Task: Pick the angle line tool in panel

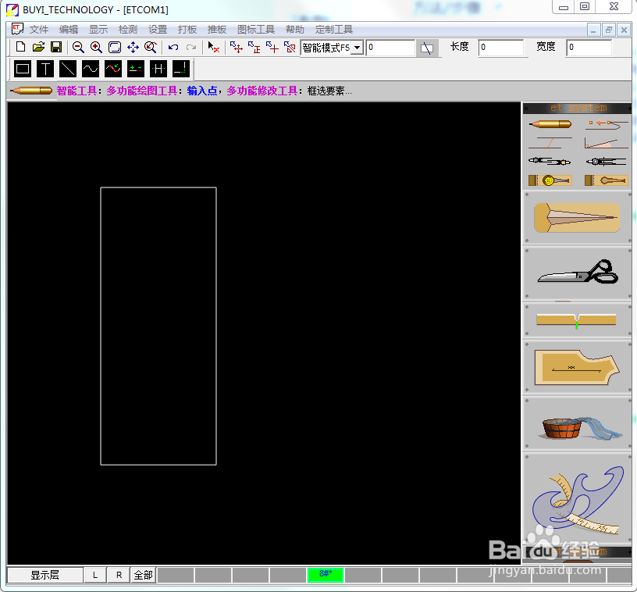Action: pos(607,143)
